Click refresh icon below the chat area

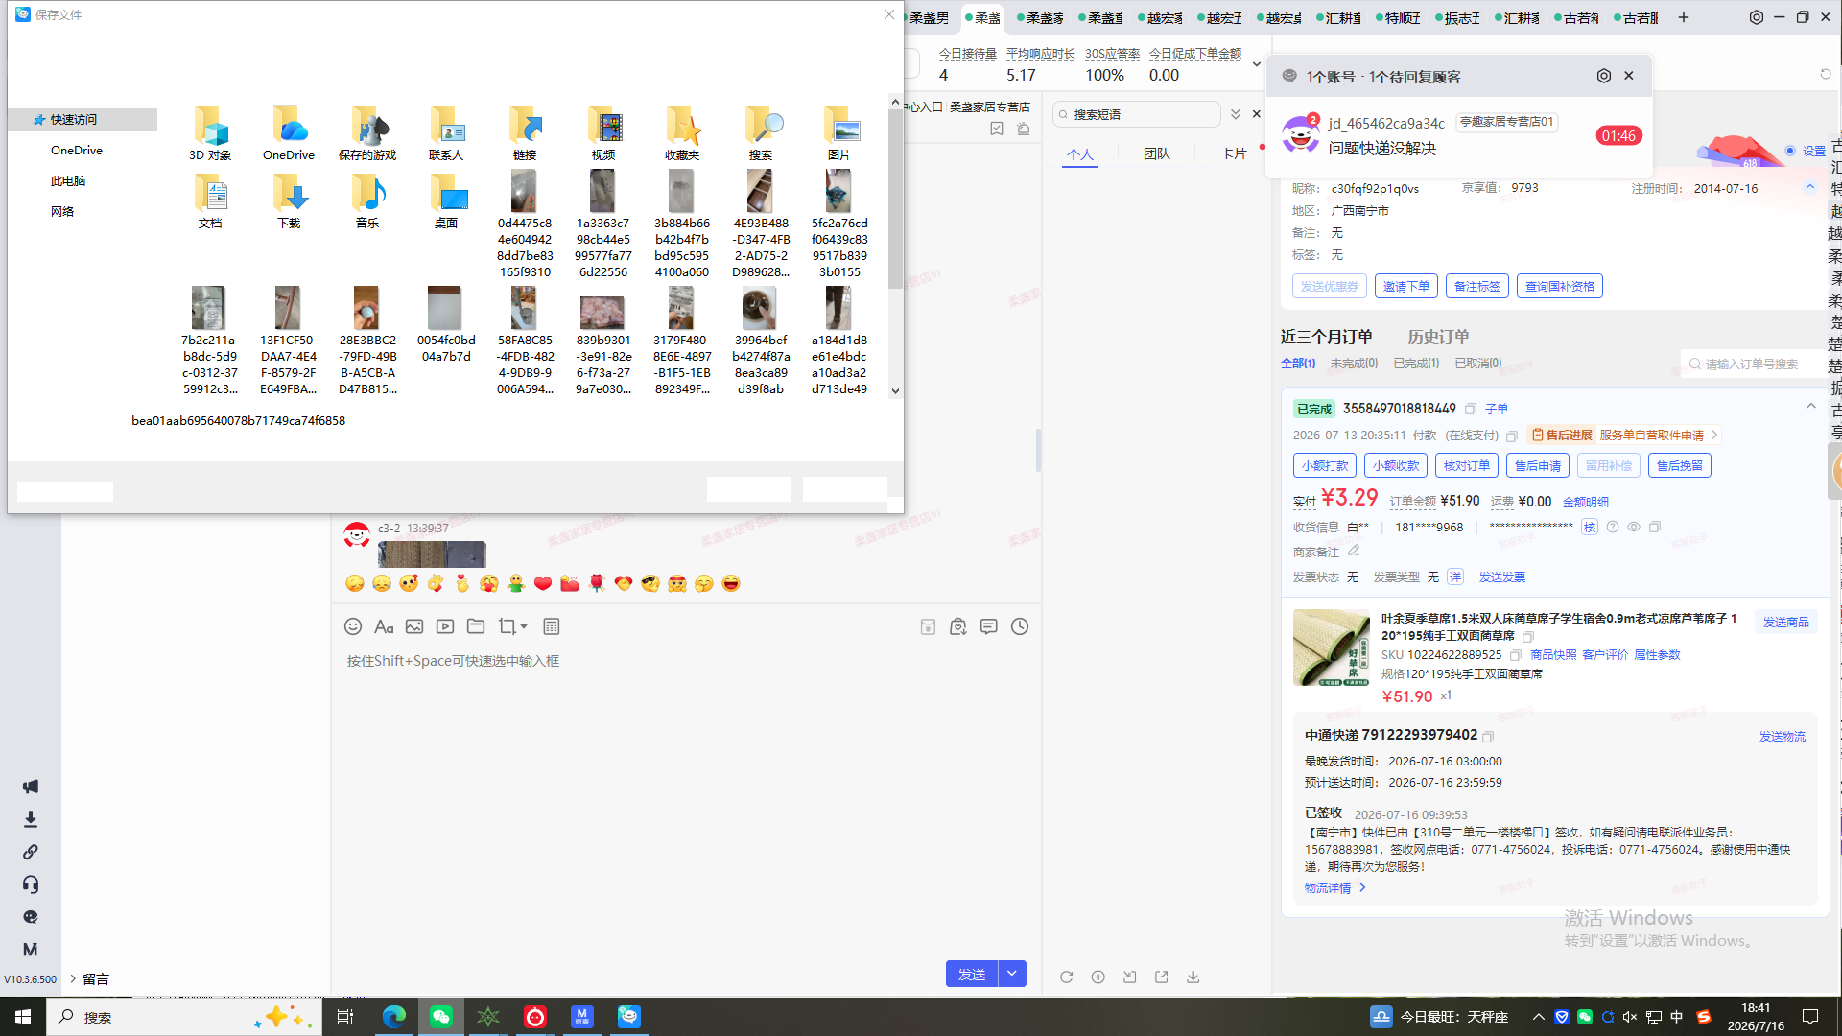pyautogui.click(x=1067, y=977)
